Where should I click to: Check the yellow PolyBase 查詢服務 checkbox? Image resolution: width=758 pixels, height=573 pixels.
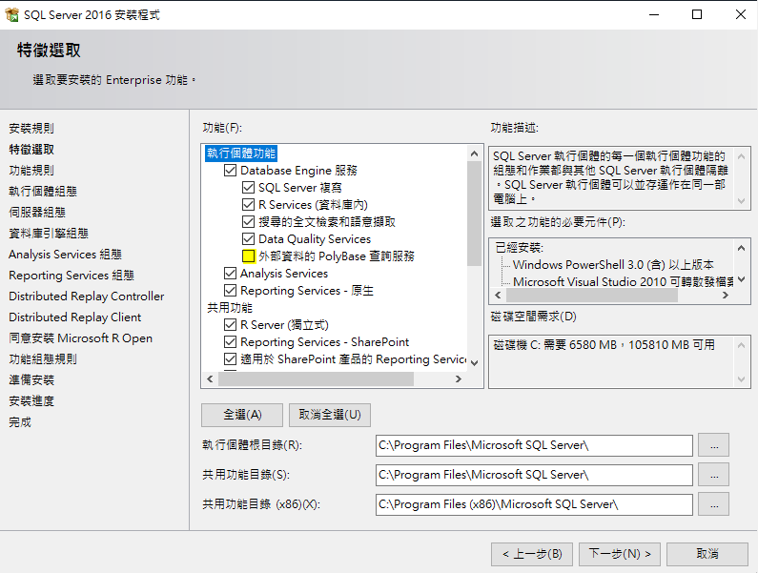(x=248, y=256)
